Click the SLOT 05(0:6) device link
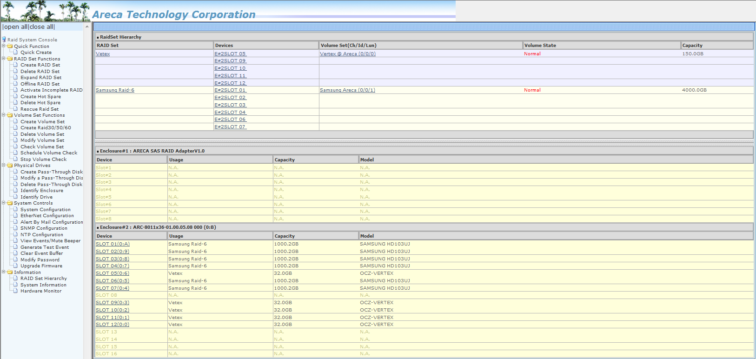Viewport: 756px width, 359px height. pyautogui.click(x=113, y=273)
